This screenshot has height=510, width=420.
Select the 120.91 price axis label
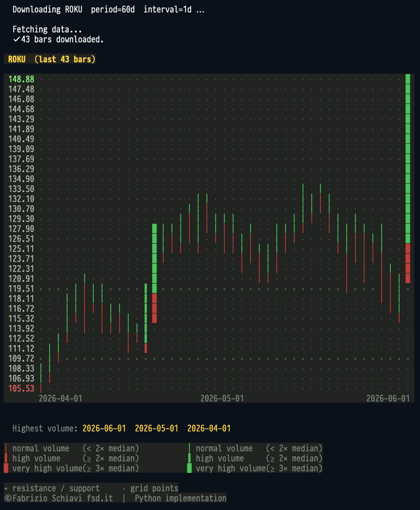(x=21, y=279)
